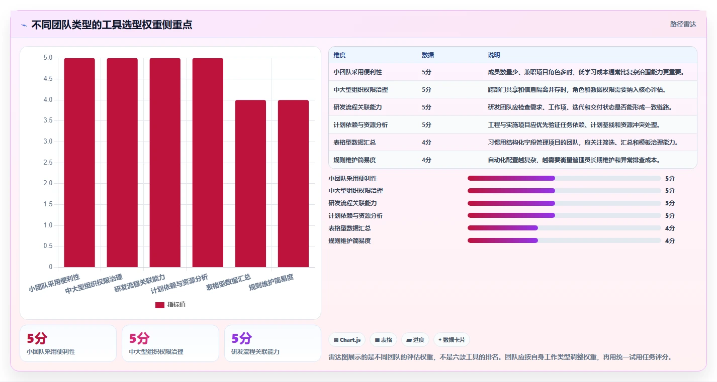This screenshot has height=382, width=717.
Task: Click the 表格 chip
Action: [x=383, y=340]
